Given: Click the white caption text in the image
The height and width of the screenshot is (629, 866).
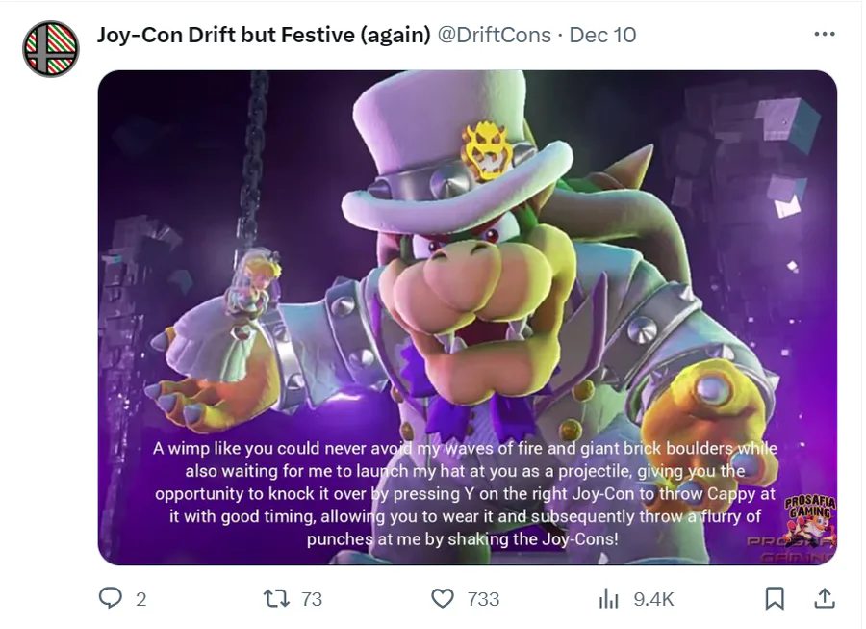Looking at the screenshot, I should [465, 493].
